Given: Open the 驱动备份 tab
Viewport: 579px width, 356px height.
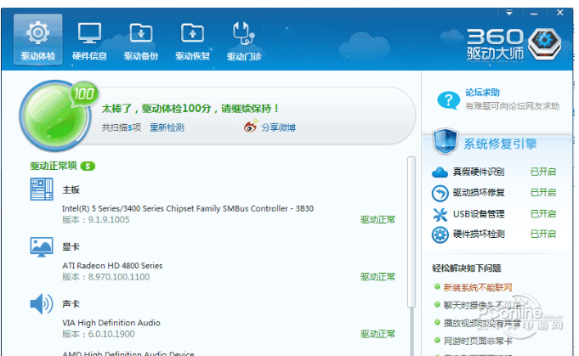Looking at the screenshot, I should click(140, 40).
